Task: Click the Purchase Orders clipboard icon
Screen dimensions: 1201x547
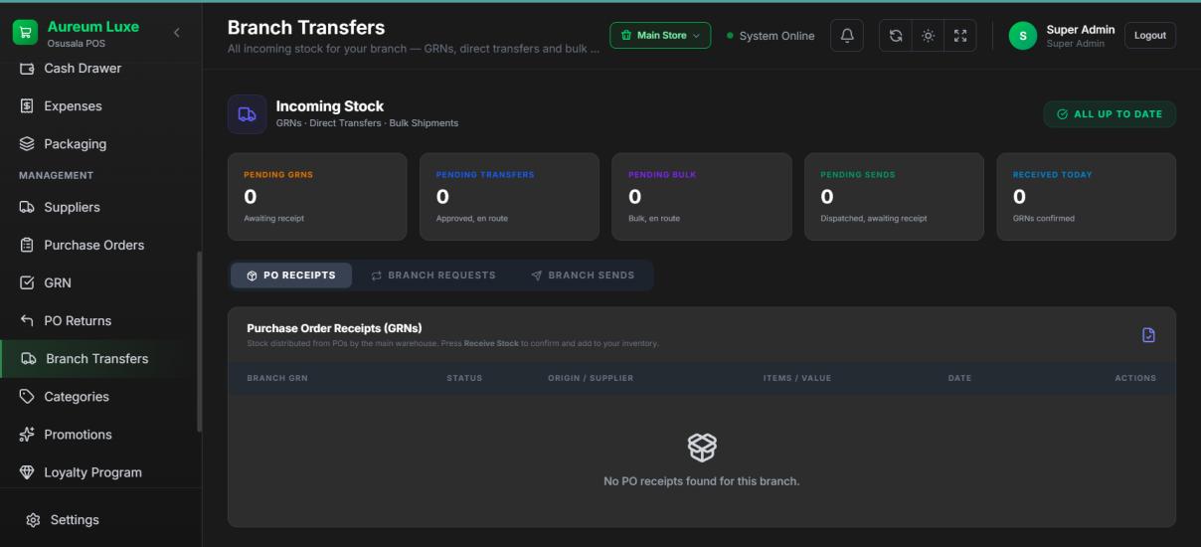Action: point(28,246)
